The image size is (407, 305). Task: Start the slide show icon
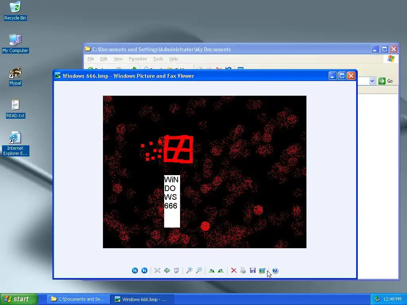click(x=176, y=270)
